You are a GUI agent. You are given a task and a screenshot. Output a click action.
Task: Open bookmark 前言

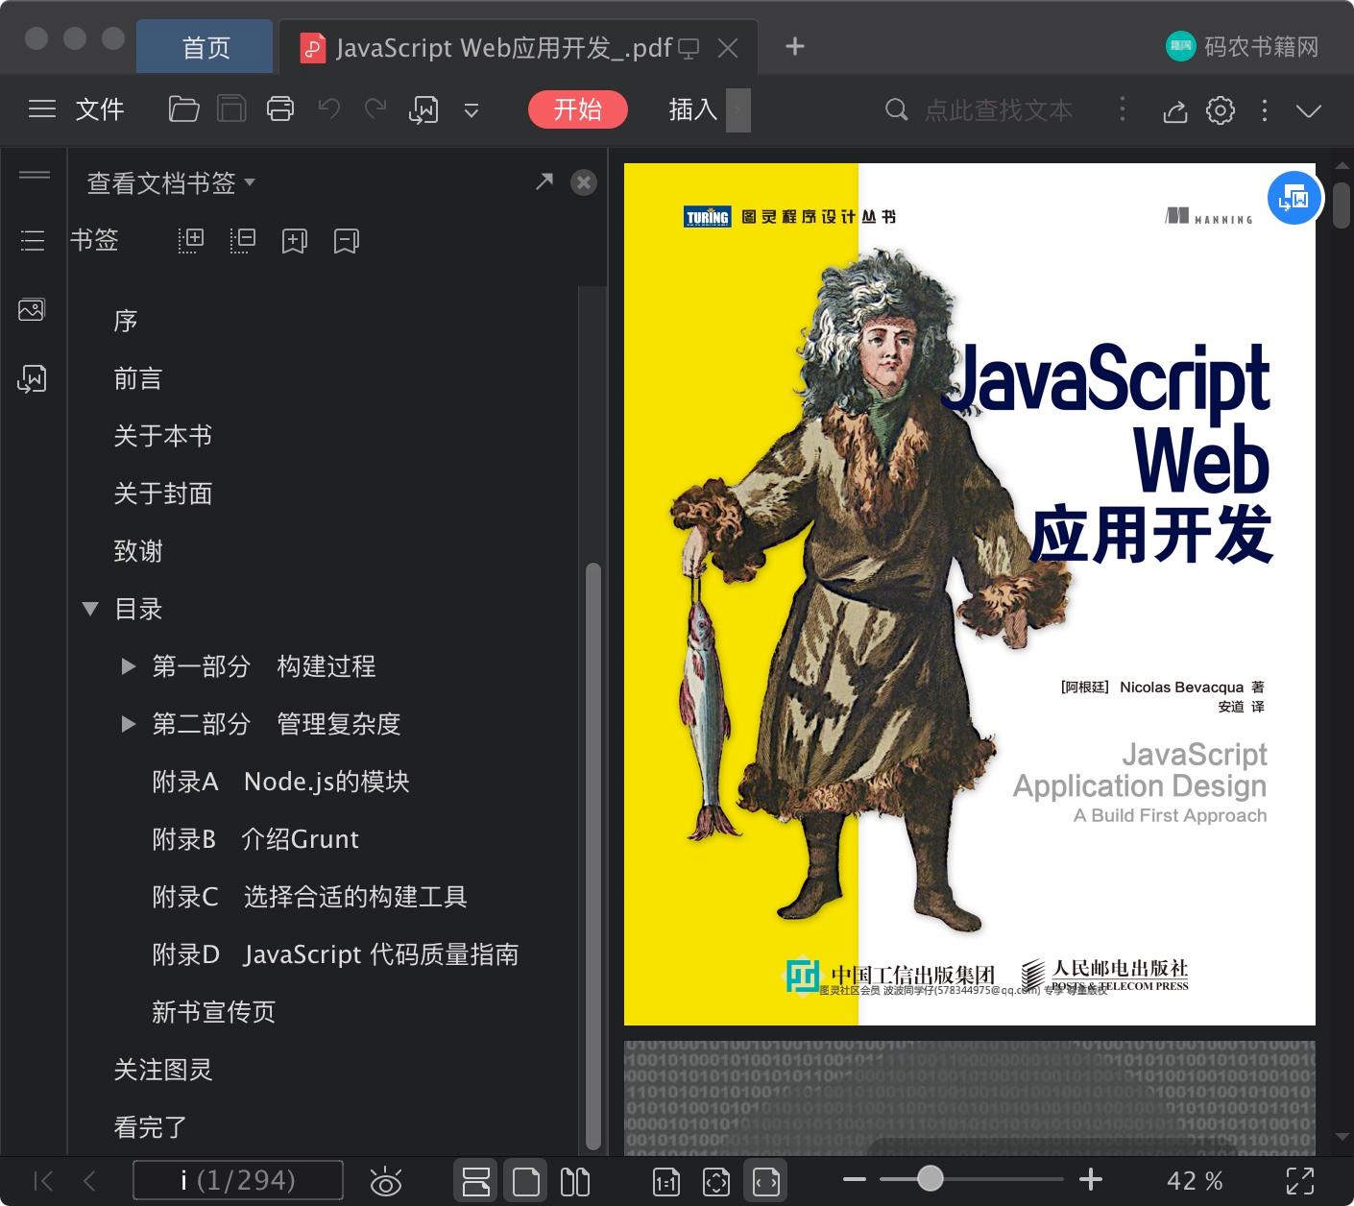[x=138, y=378]
